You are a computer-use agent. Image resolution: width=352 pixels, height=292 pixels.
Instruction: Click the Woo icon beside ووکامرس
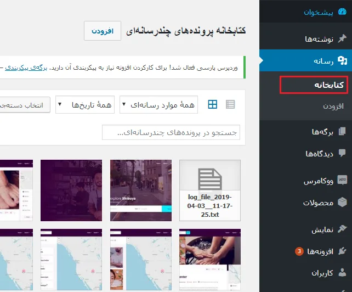[342, 180]
